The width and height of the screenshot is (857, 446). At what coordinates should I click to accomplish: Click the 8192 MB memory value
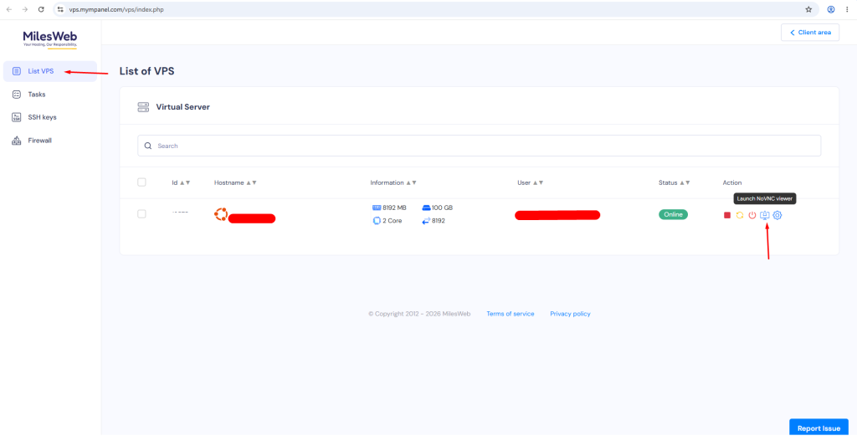395,208
